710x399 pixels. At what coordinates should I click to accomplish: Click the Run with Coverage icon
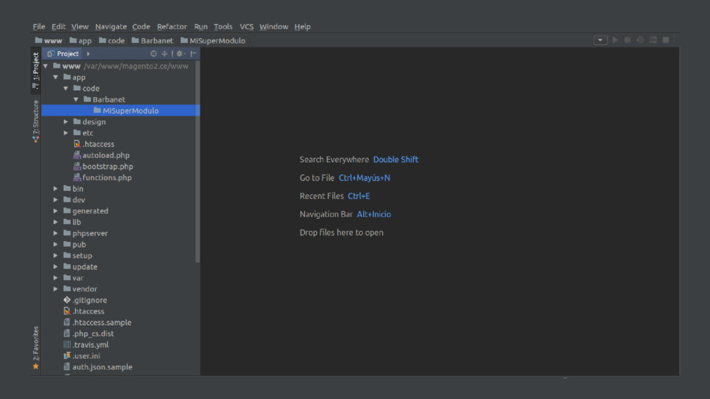[x=640, y=39]
